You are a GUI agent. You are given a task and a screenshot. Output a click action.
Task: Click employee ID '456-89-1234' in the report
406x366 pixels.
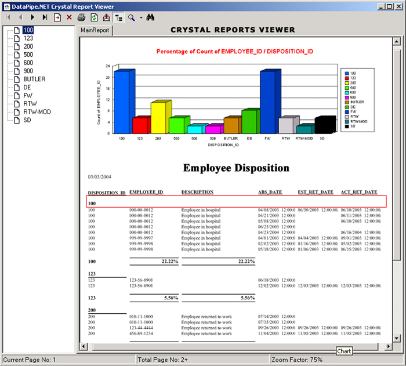[x=141, y=334]
